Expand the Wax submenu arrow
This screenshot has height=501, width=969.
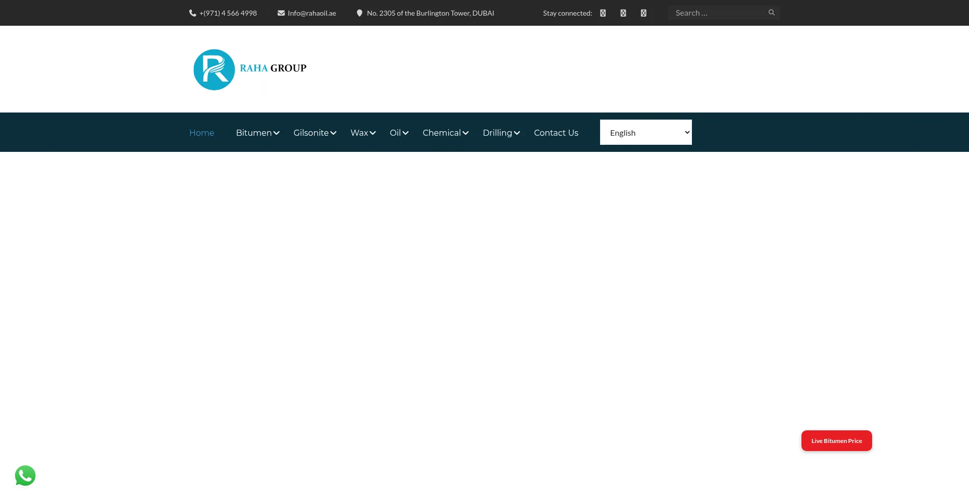[x=373, y=133]
